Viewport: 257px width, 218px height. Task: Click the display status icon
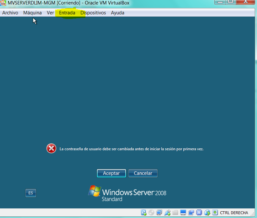coord(183,213)
